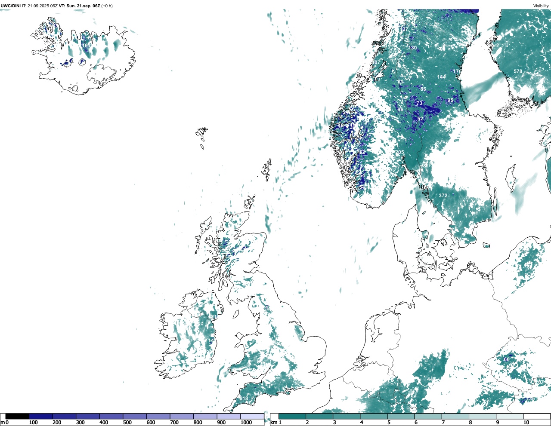The image size is (551, 426).
Task: Select the 2–3 km teal swatch
Action: (x=319, y=417)
